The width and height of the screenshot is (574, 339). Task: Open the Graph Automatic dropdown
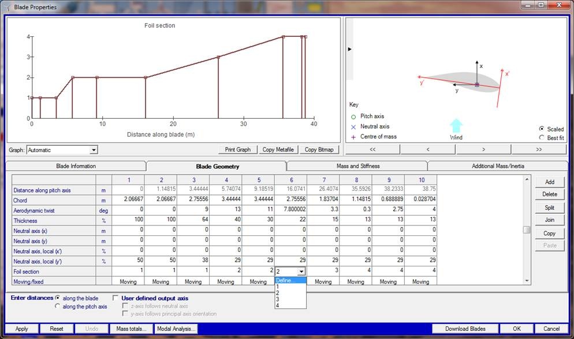click(94, 150)
